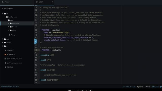This screenshot has width=162, height=91.
Task: Click the Perl grammar selector
Action: click(x=131, y=87)
